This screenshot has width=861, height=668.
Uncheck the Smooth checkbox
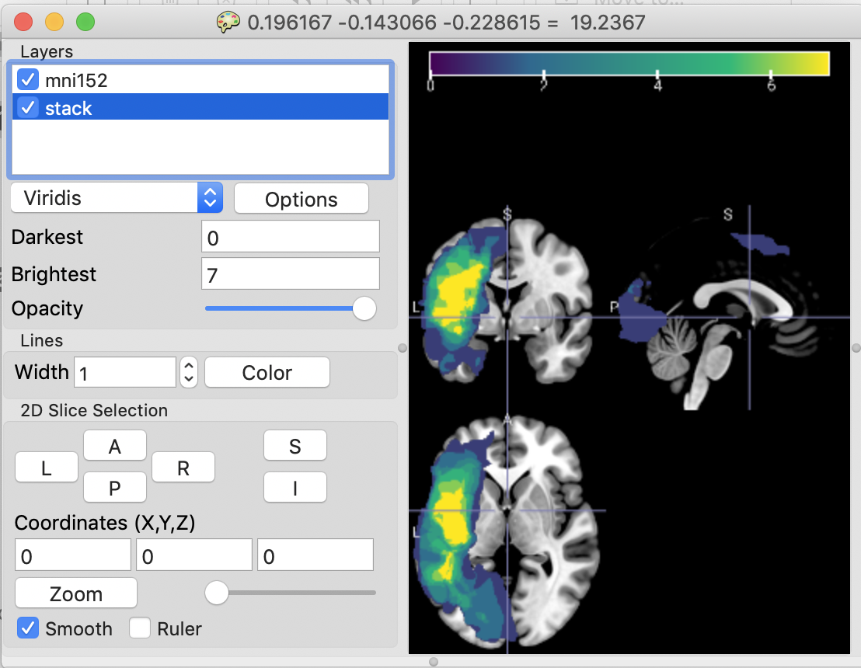[28, 628]
